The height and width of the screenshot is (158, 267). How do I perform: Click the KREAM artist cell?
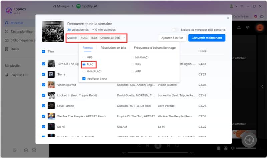coord(122,127)
